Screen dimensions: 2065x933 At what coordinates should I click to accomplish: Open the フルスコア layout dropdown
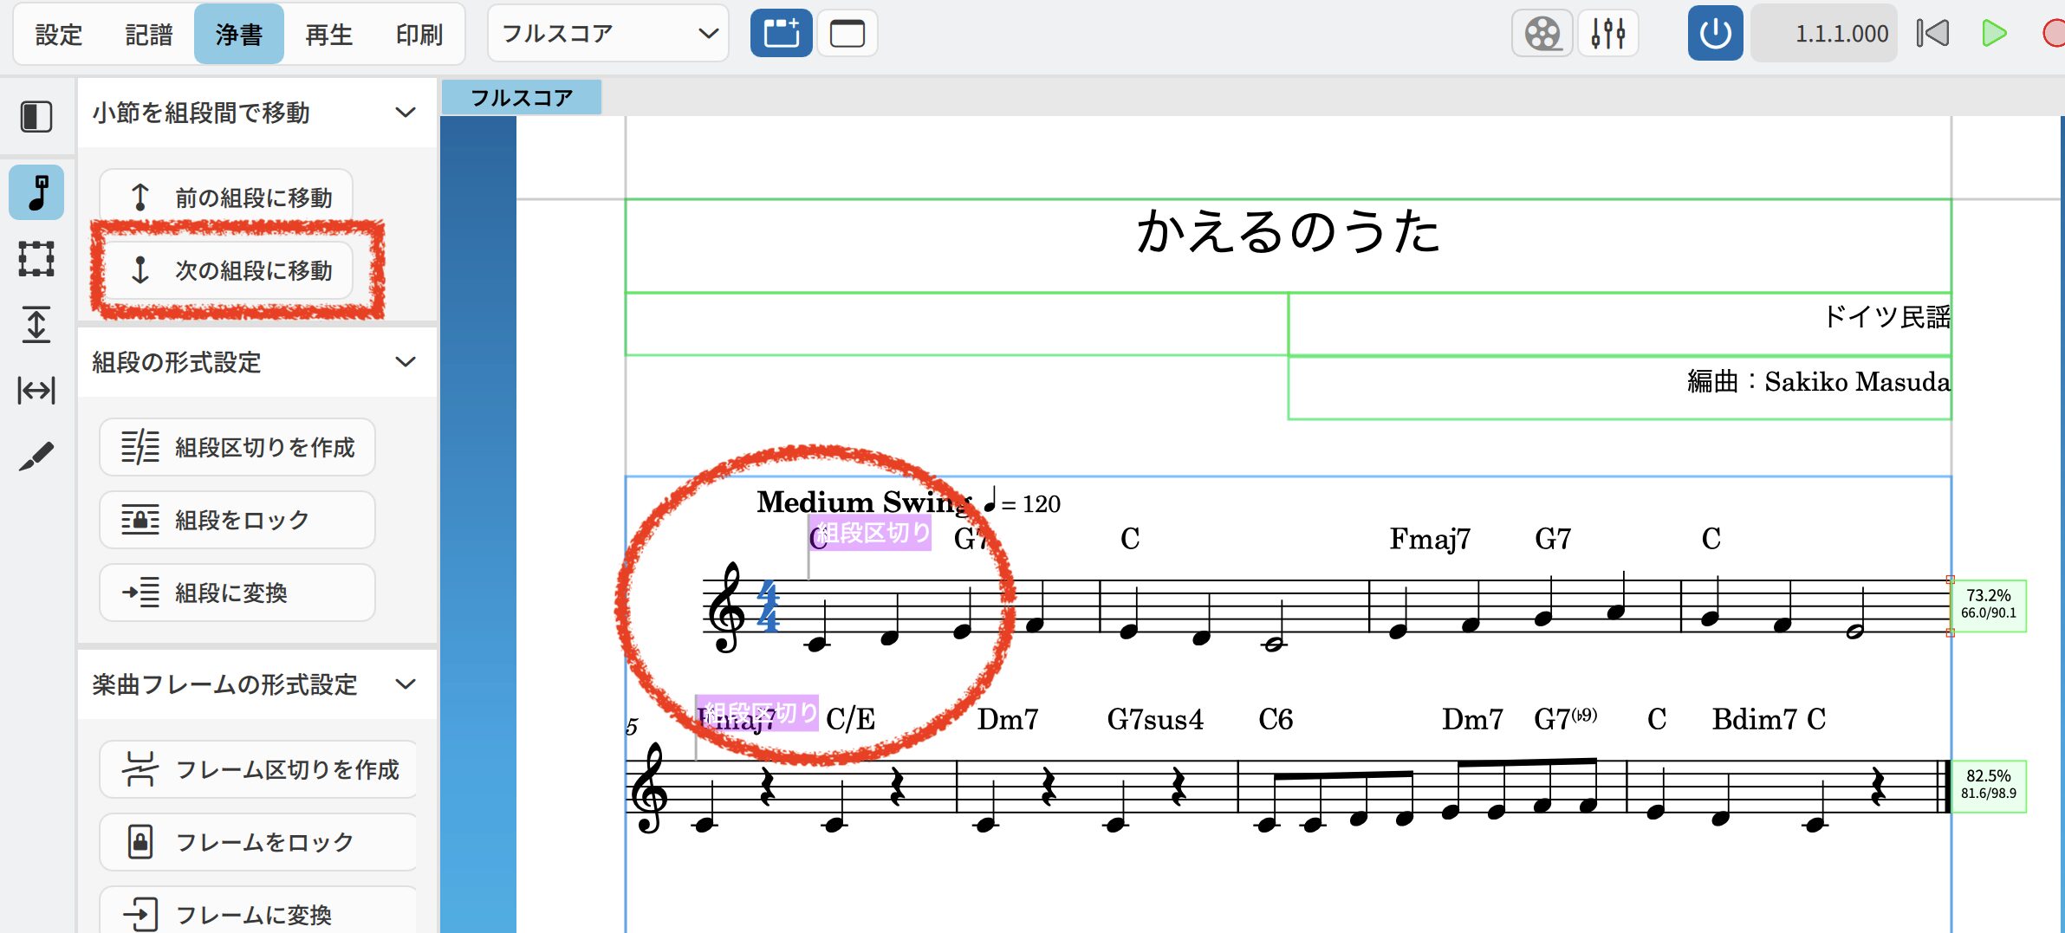608,35
